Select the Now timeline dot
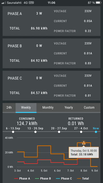 (x=96, y=132)
